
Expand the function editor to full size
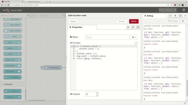(x=136, y=43)
